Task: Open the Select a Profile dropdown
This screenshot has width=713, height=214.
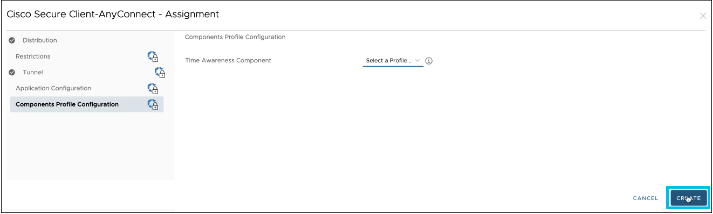Action: [x=393, y=61]
